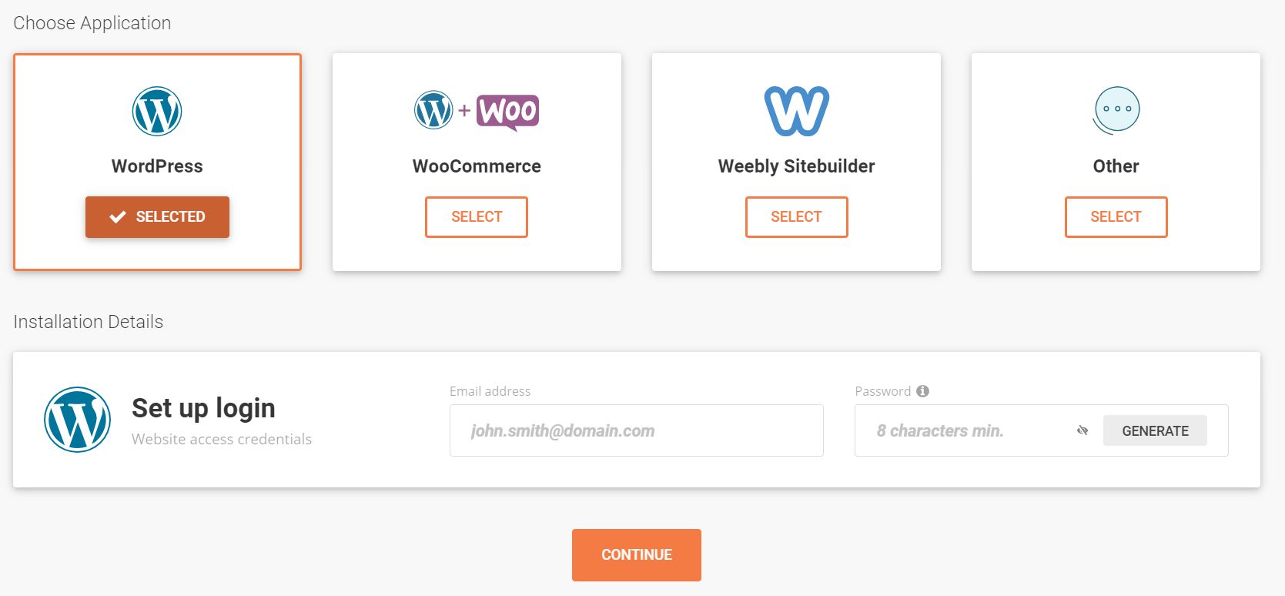Click the WooCommerce card title text
Screen dimensions: 1285x596
click(x=477, y=166)
